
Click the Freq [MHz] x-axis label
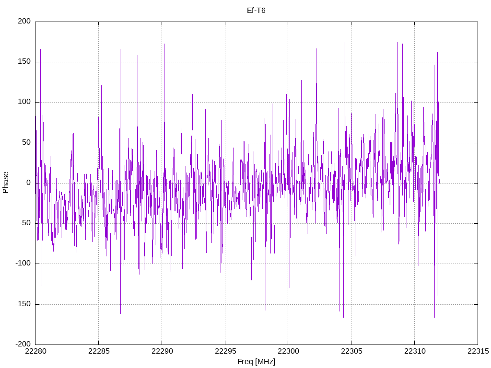[x=256, y=362]
